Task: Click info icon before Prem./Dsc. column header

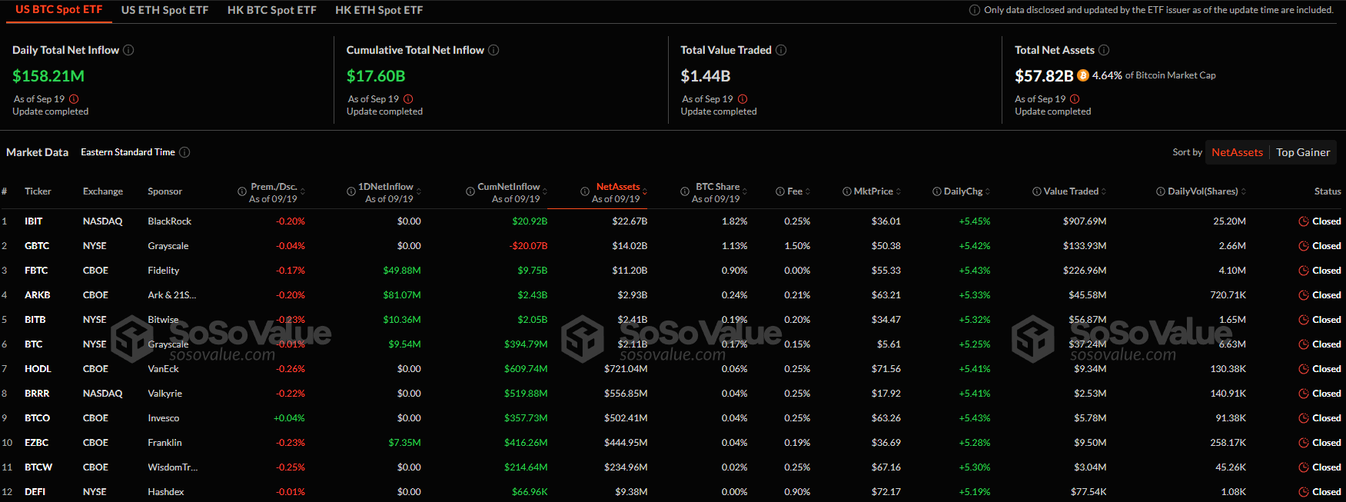Action: [242, 191]
